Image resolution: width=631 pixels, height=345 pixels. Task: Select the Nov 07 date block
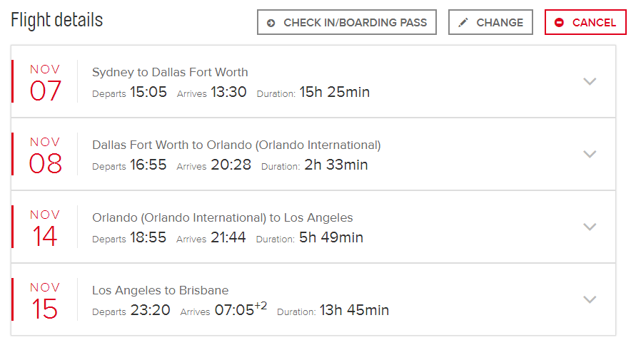(x=45, y=82)
